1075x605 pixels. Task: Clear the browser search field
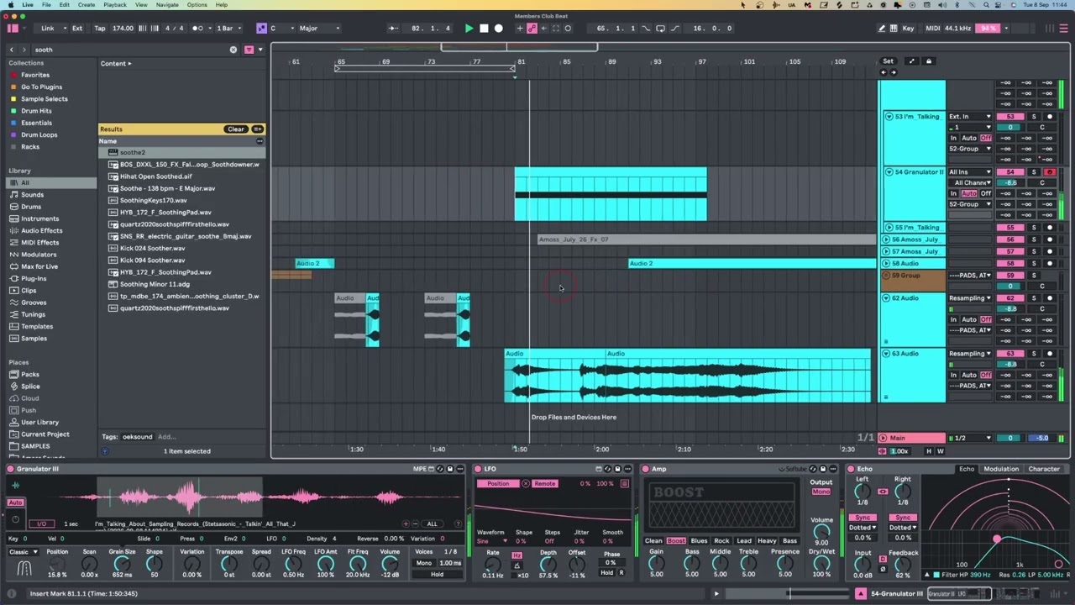233,50
